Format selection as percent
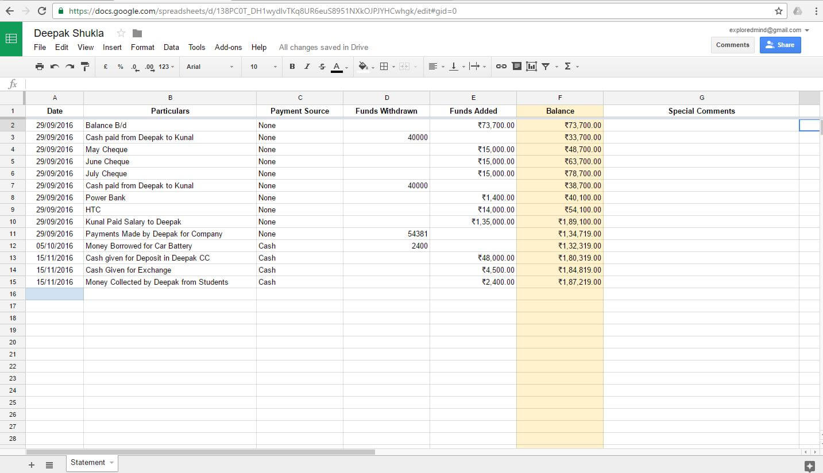The width and height of the screenshot is (823, 473). pos(119,66)
